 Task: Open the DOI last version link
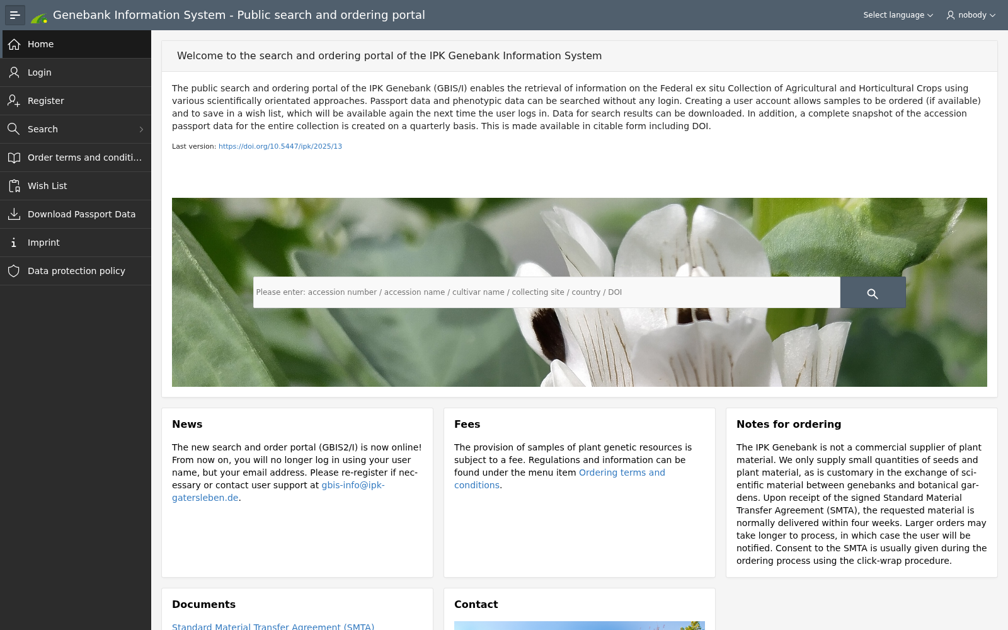click(280, 146)
